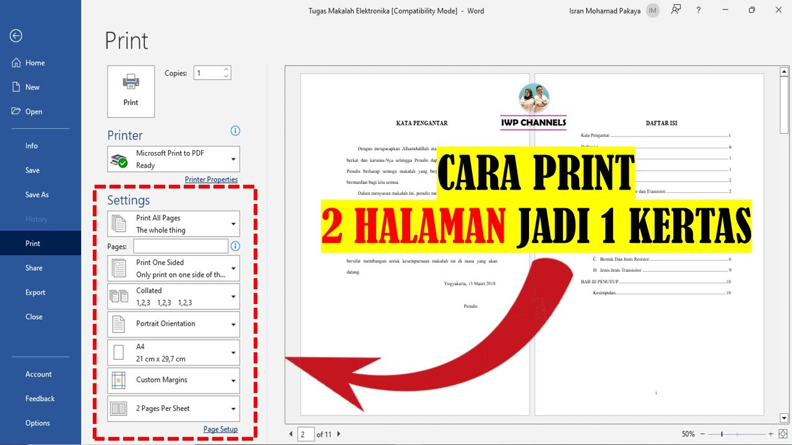The width and height of the screenshot is (792, 445).
Task: Click the info icon beside Pages field
Action: coord(235,246)
